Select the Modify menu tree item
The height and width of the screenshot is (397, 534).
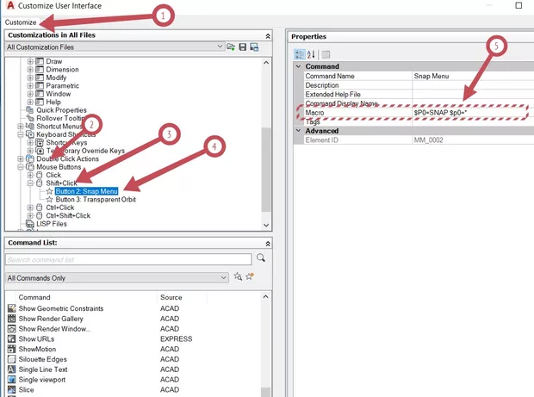click(x=56, y=78)
